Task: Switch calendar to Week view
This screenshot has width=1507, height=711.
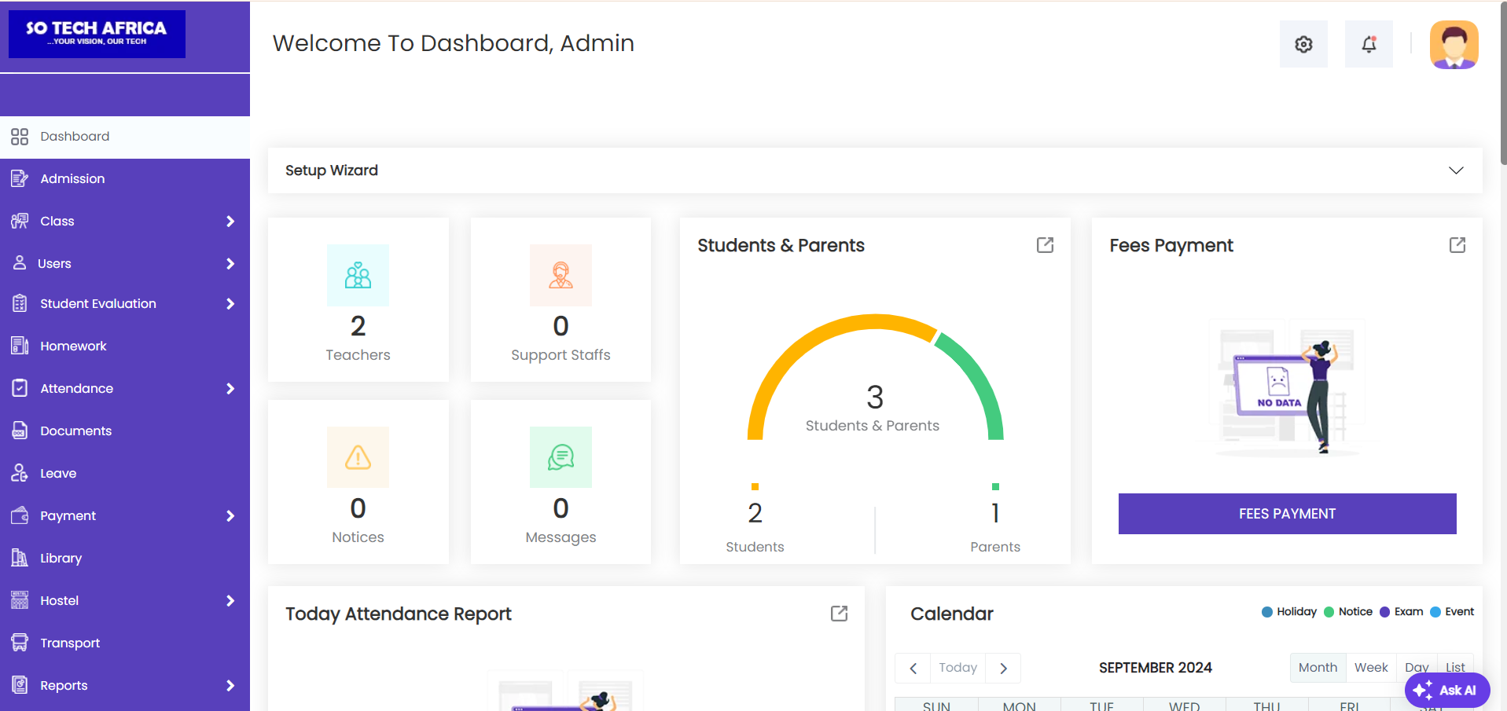Action: click(1370, 668)
